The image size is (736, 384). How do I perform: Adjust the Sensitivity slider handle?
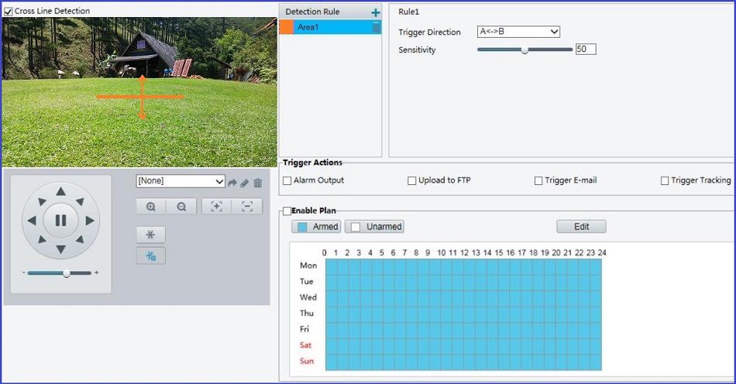pyautogui.click(x=524, y=50)
